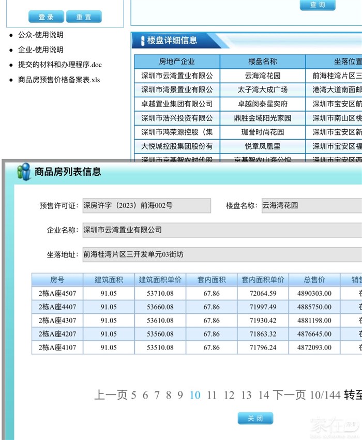Open the 企业-使用说明 link
Screen dimensions: 362x440
pyautogui.click(x=41, y=50)
